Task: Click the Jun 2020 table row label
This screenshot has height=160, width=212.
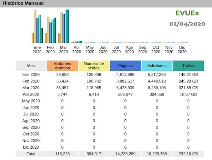Action: pyautogui.click(x=31, y=108)
